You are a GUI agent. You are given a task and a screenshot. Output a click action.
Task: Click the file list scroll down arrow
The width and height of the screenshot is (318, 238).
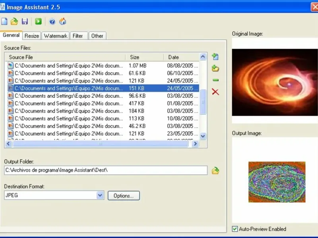[x=203, y=136]
